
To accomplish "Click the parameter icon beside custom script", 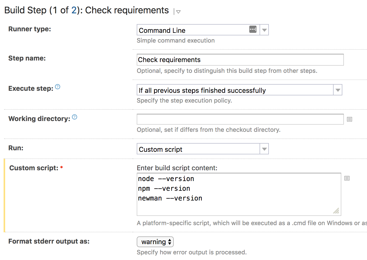I will click(347, 178).
